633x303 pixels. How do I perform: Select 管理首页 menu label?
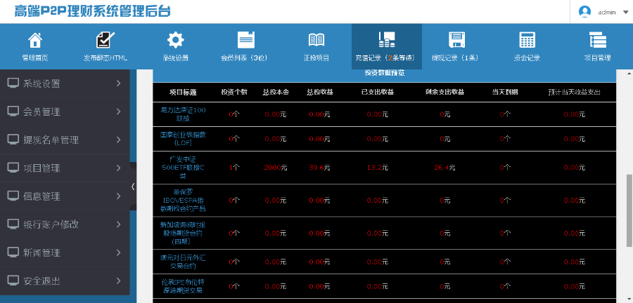[x=35, y=58]
